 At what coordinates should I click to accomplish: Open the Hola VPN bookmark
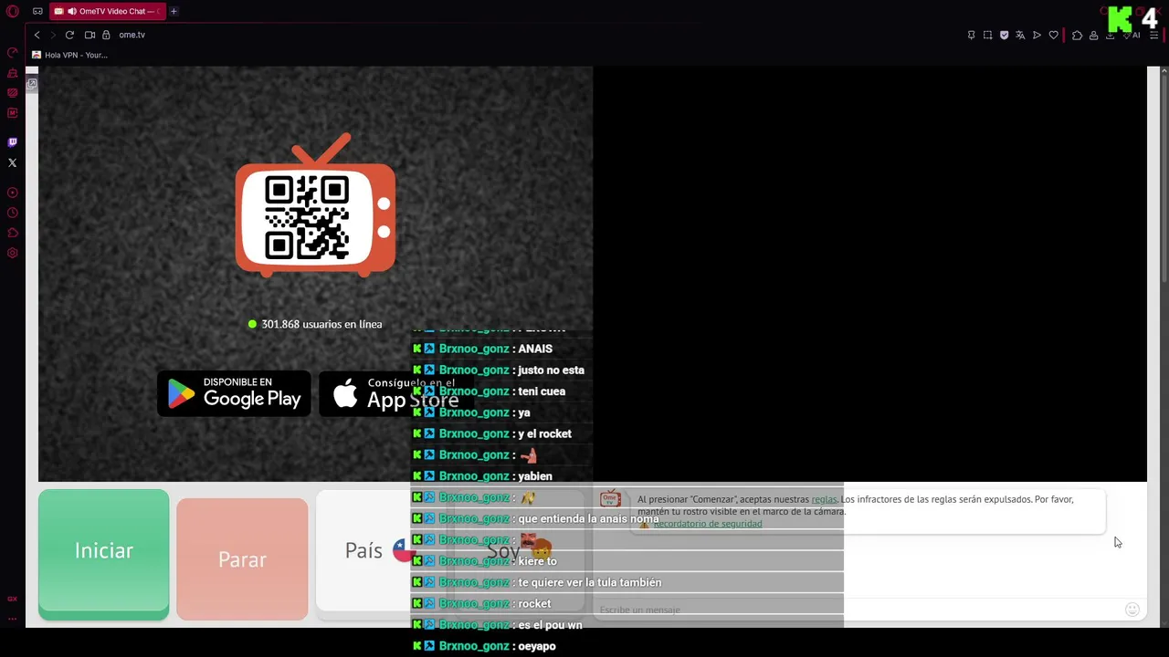(x=69, y=55)
